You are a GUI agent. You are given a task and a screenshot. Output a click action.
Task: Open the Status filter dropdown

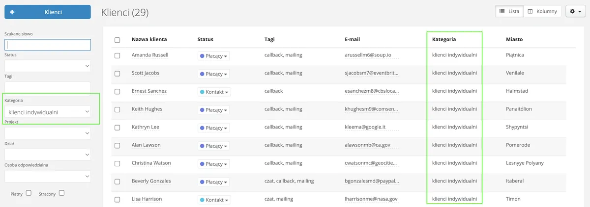[x=47, y=66]
